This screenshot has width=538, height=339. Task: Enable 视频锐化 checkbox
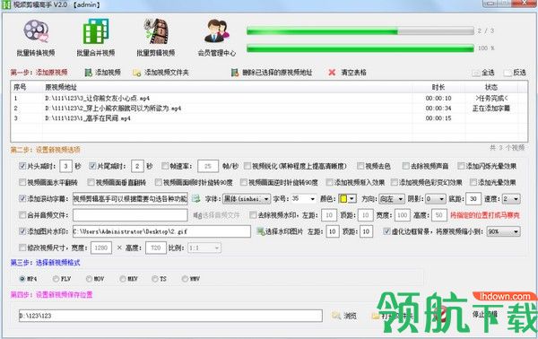(247, 166)
